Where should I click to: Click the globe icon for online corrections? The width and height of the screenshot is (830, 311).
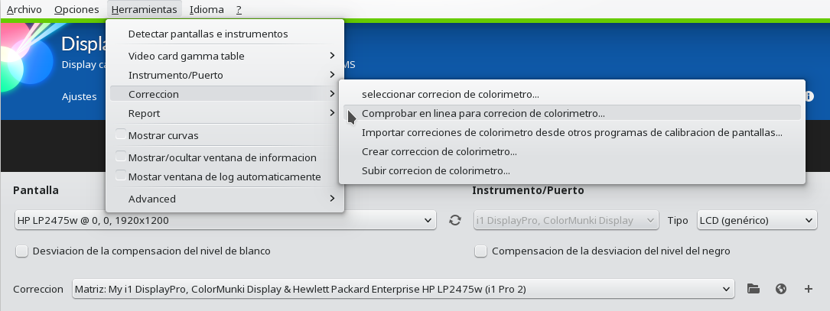(x=781, y=289)
